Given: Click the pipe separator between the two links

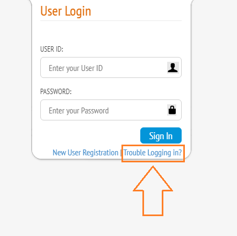Looking at the screenshot, I should 121,153.
